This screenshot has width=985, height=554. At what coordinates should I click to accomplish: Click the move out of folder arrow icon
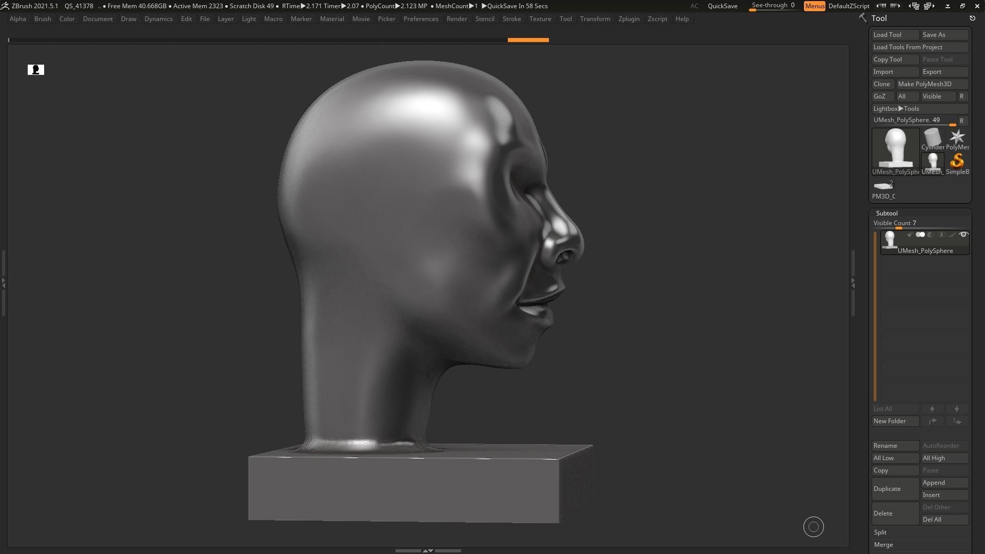(957, 421)
